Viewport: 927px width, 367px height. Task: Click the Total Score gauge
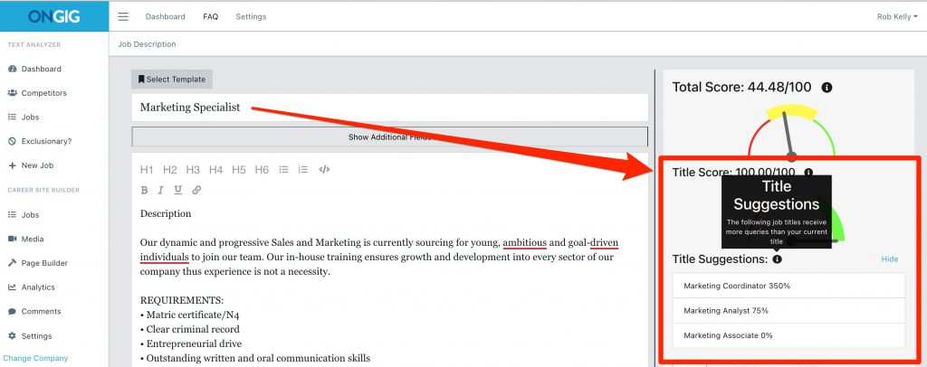click(791, 130)
